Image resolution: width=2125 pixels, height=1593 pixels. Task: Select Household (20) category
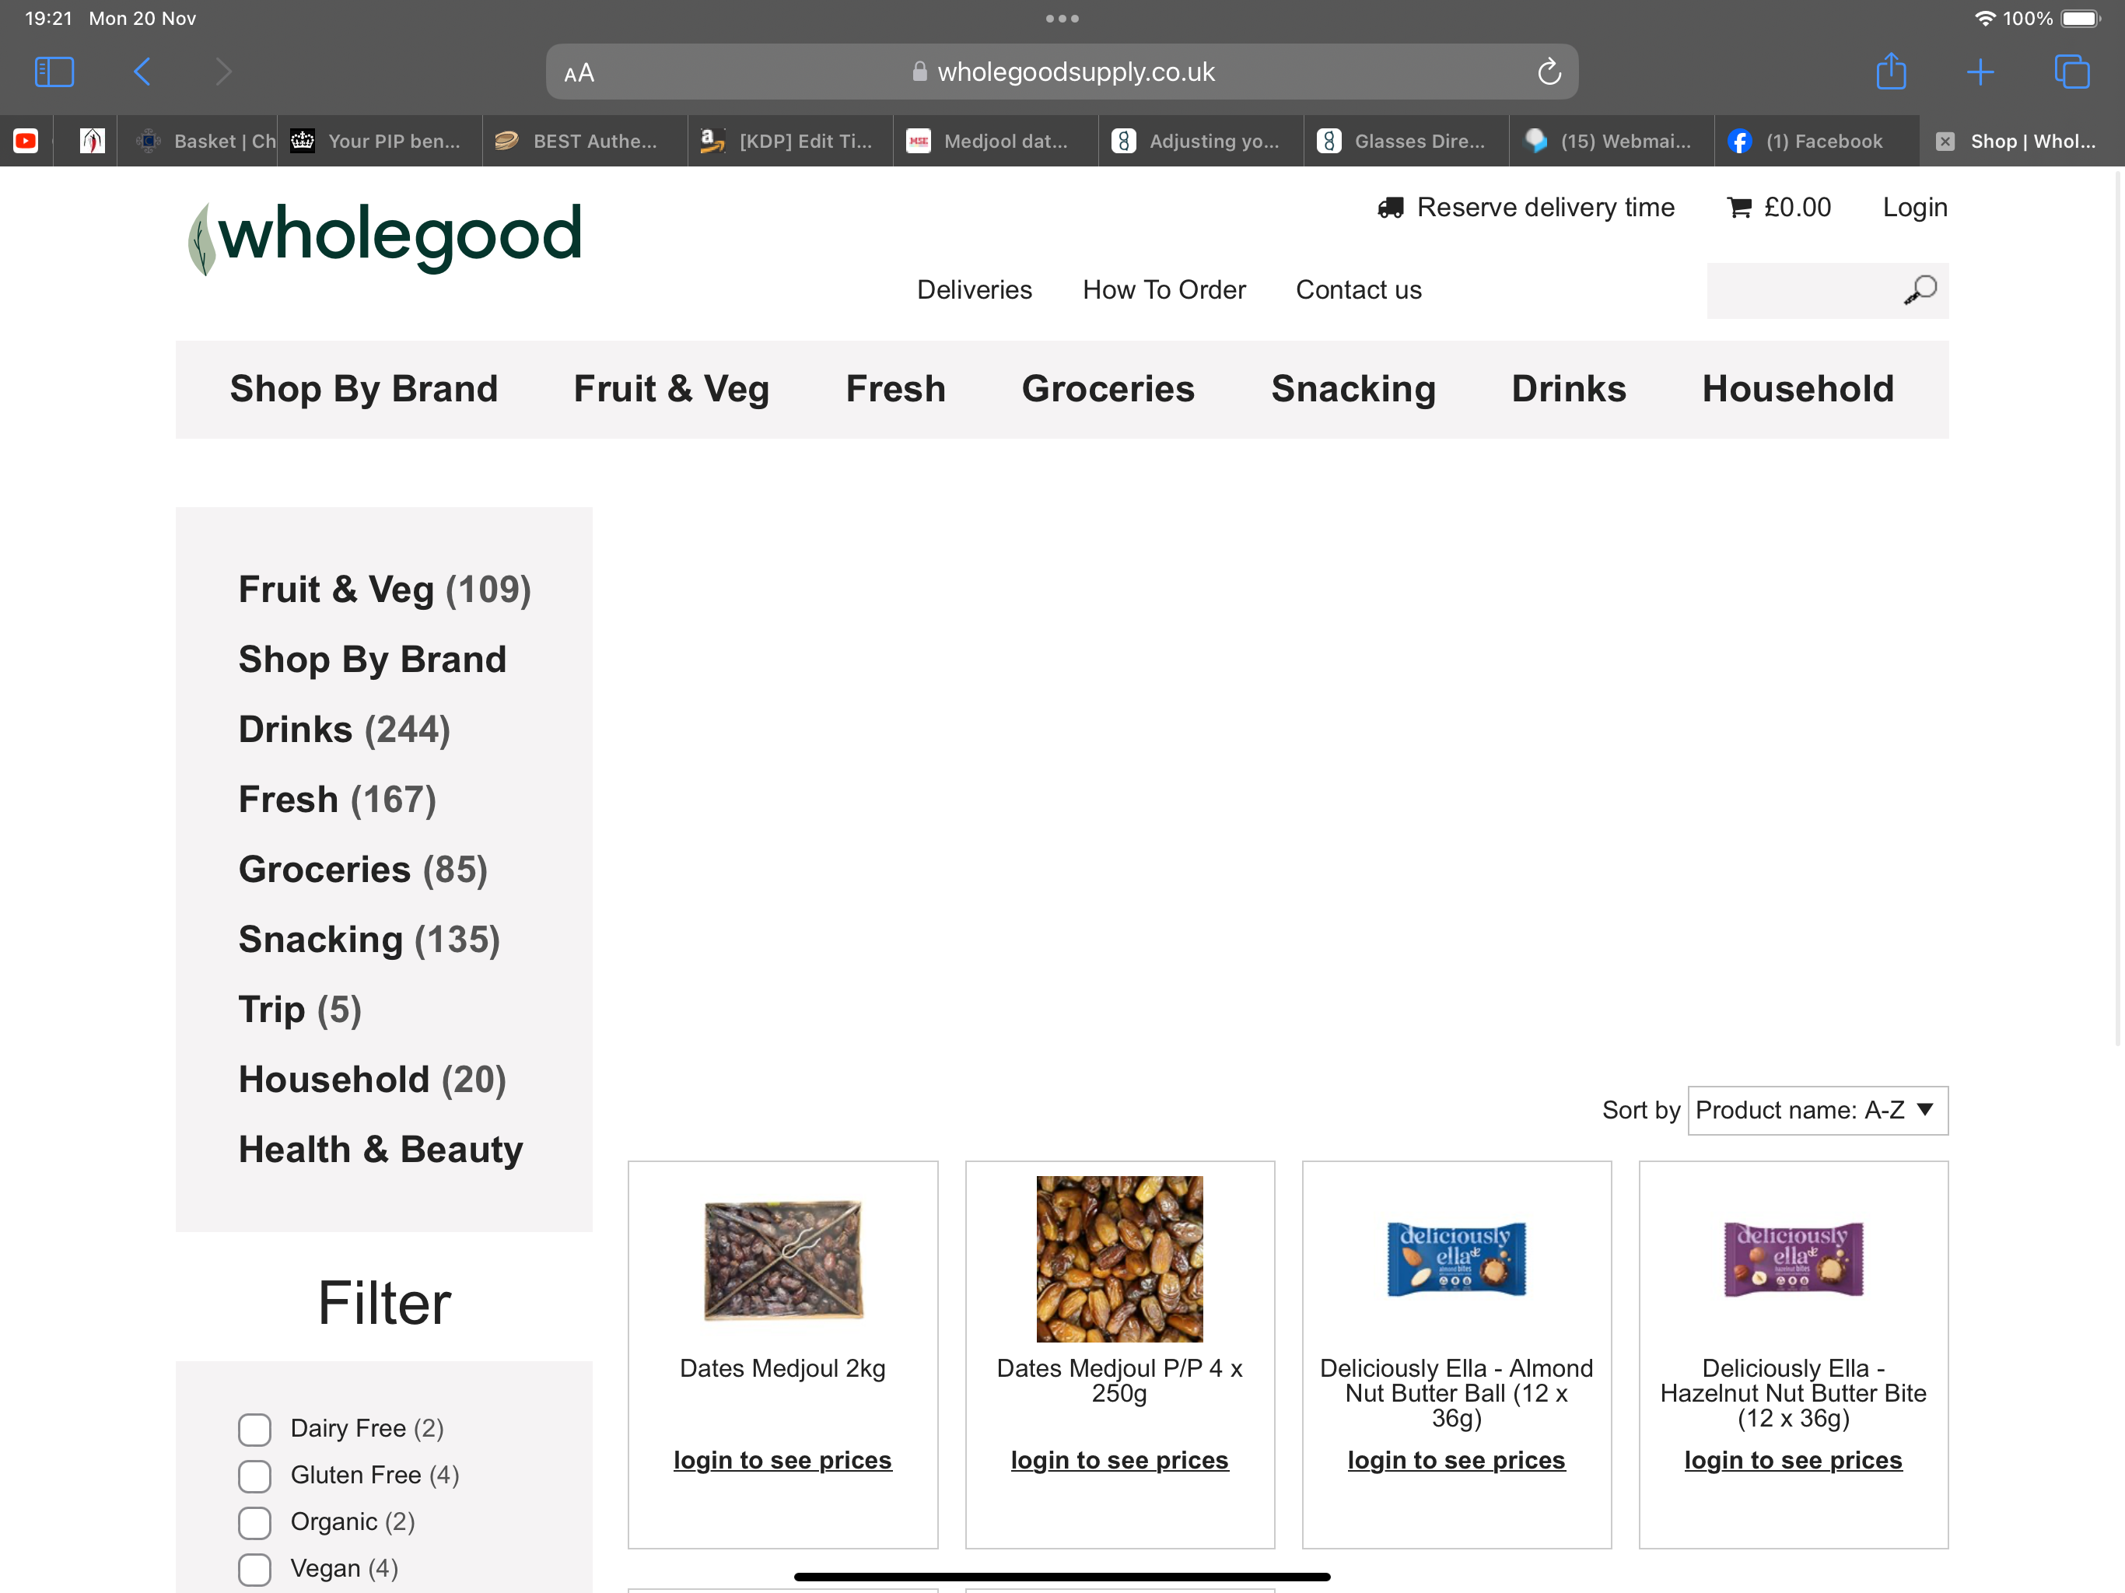372,1081
